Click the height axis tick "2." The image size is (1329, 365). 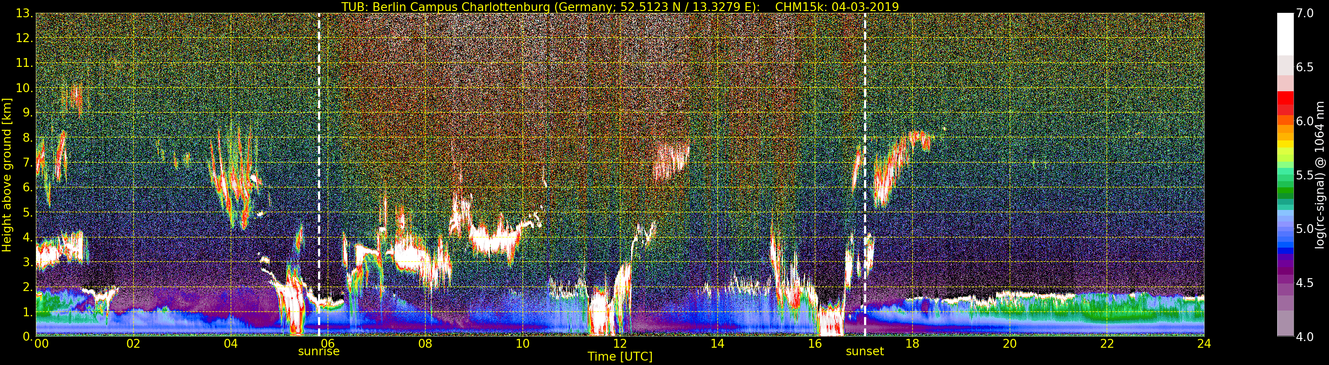[27, 287]
